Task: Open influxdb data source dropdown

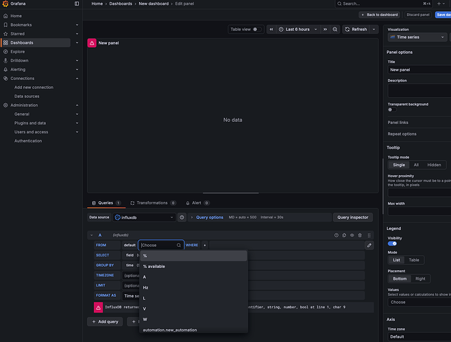Action: pyautogui.click(x=144, y=218)
